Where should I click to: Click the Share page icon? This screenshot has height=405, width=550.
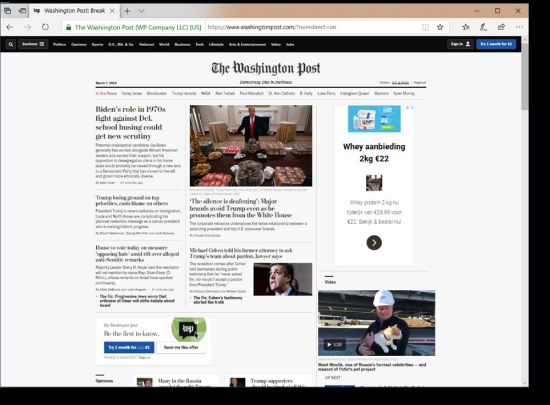(501, 27)
